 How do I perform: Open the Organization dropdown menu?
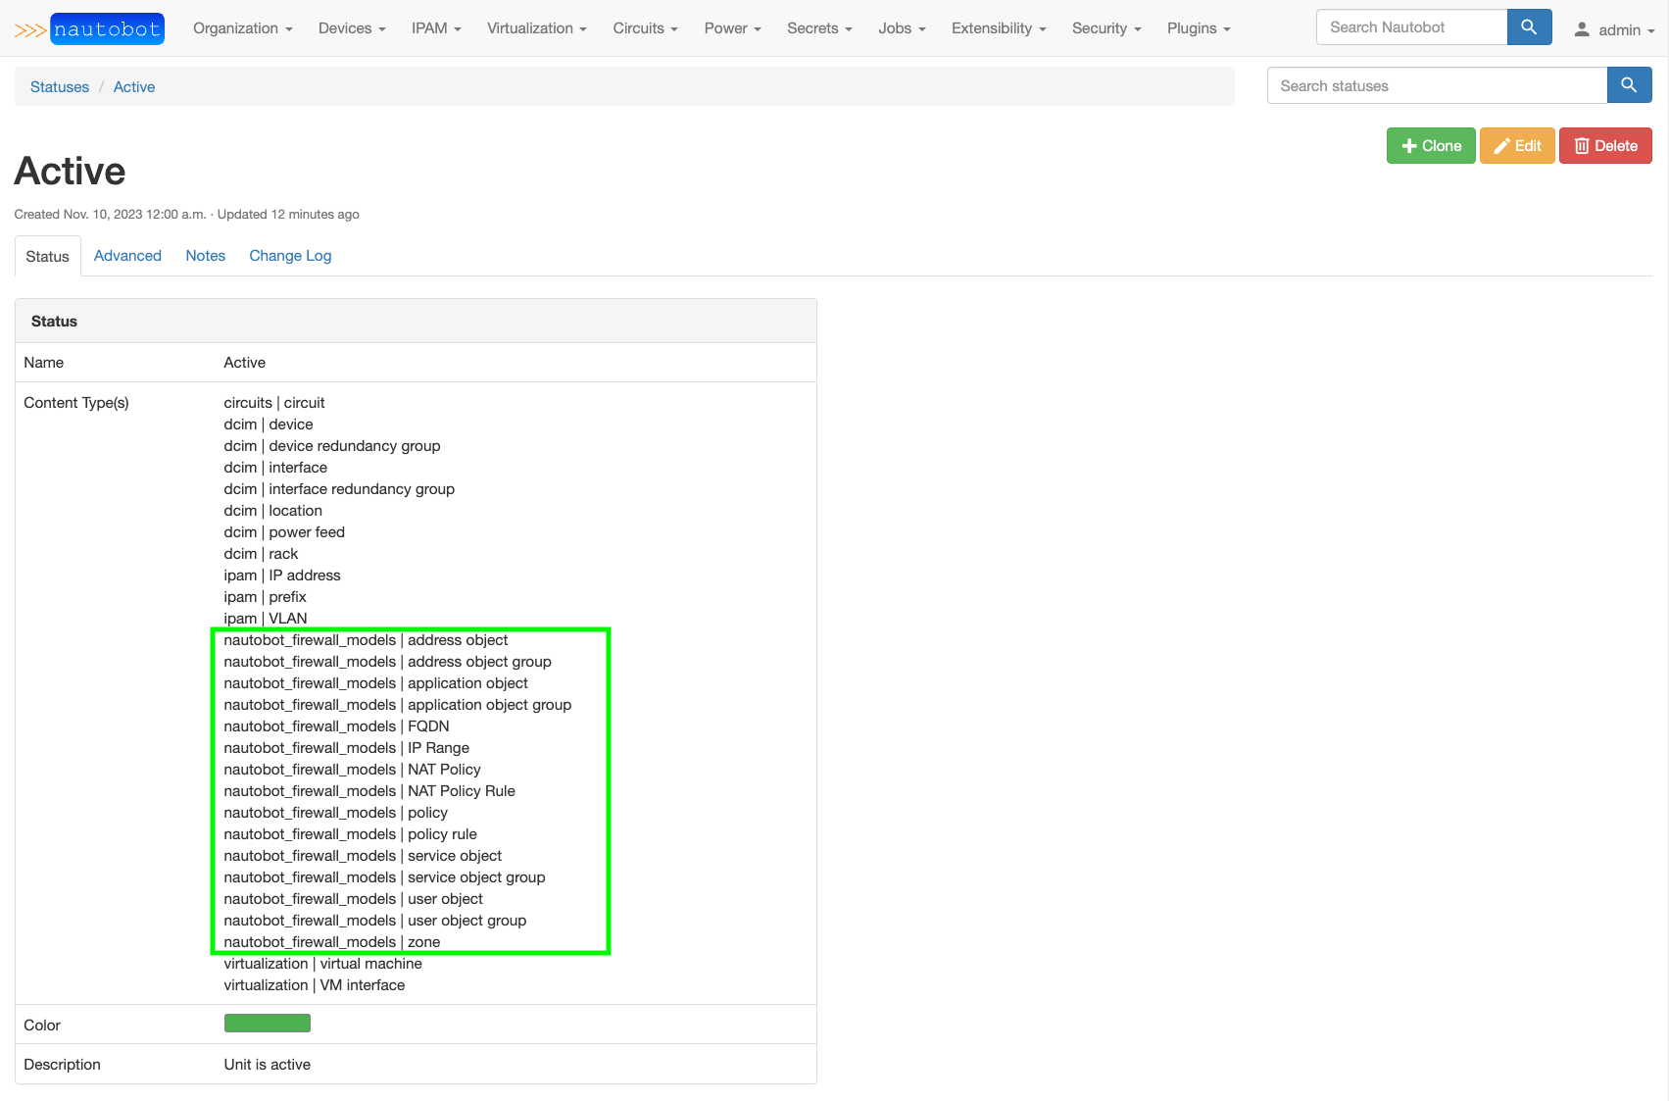[242, 28]
